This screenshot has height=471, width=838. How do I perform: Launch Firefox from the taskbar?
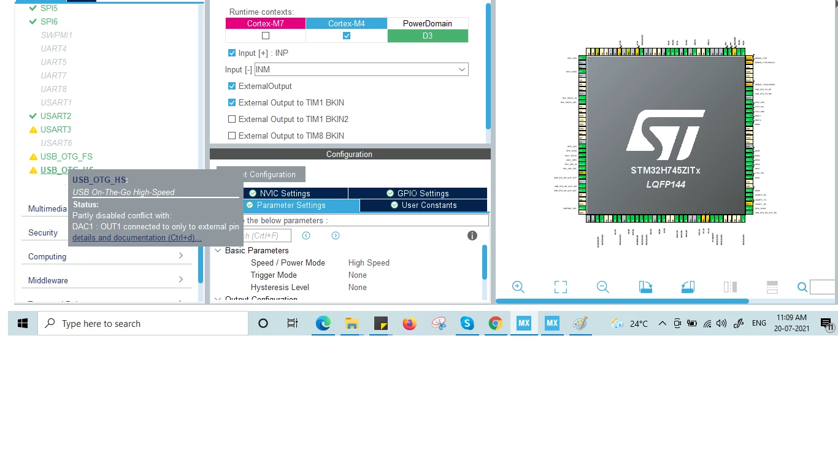point(409,323)
